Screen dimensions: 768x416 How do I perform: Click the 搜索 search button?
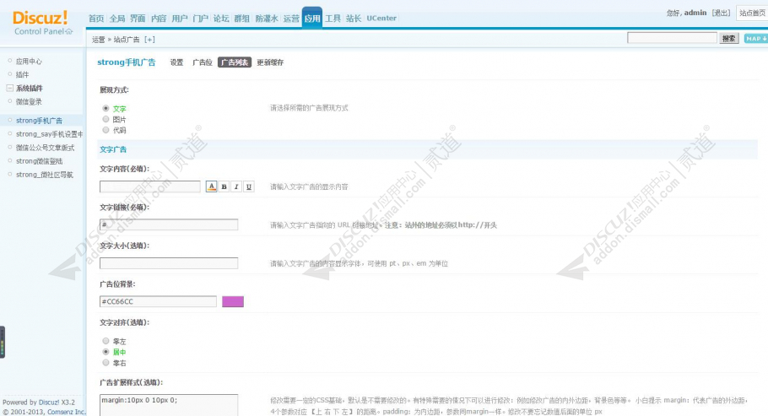click(x=729, y=38)
